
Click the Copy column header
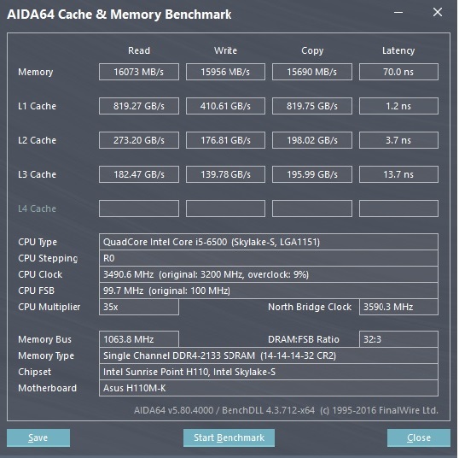[312, 50]
